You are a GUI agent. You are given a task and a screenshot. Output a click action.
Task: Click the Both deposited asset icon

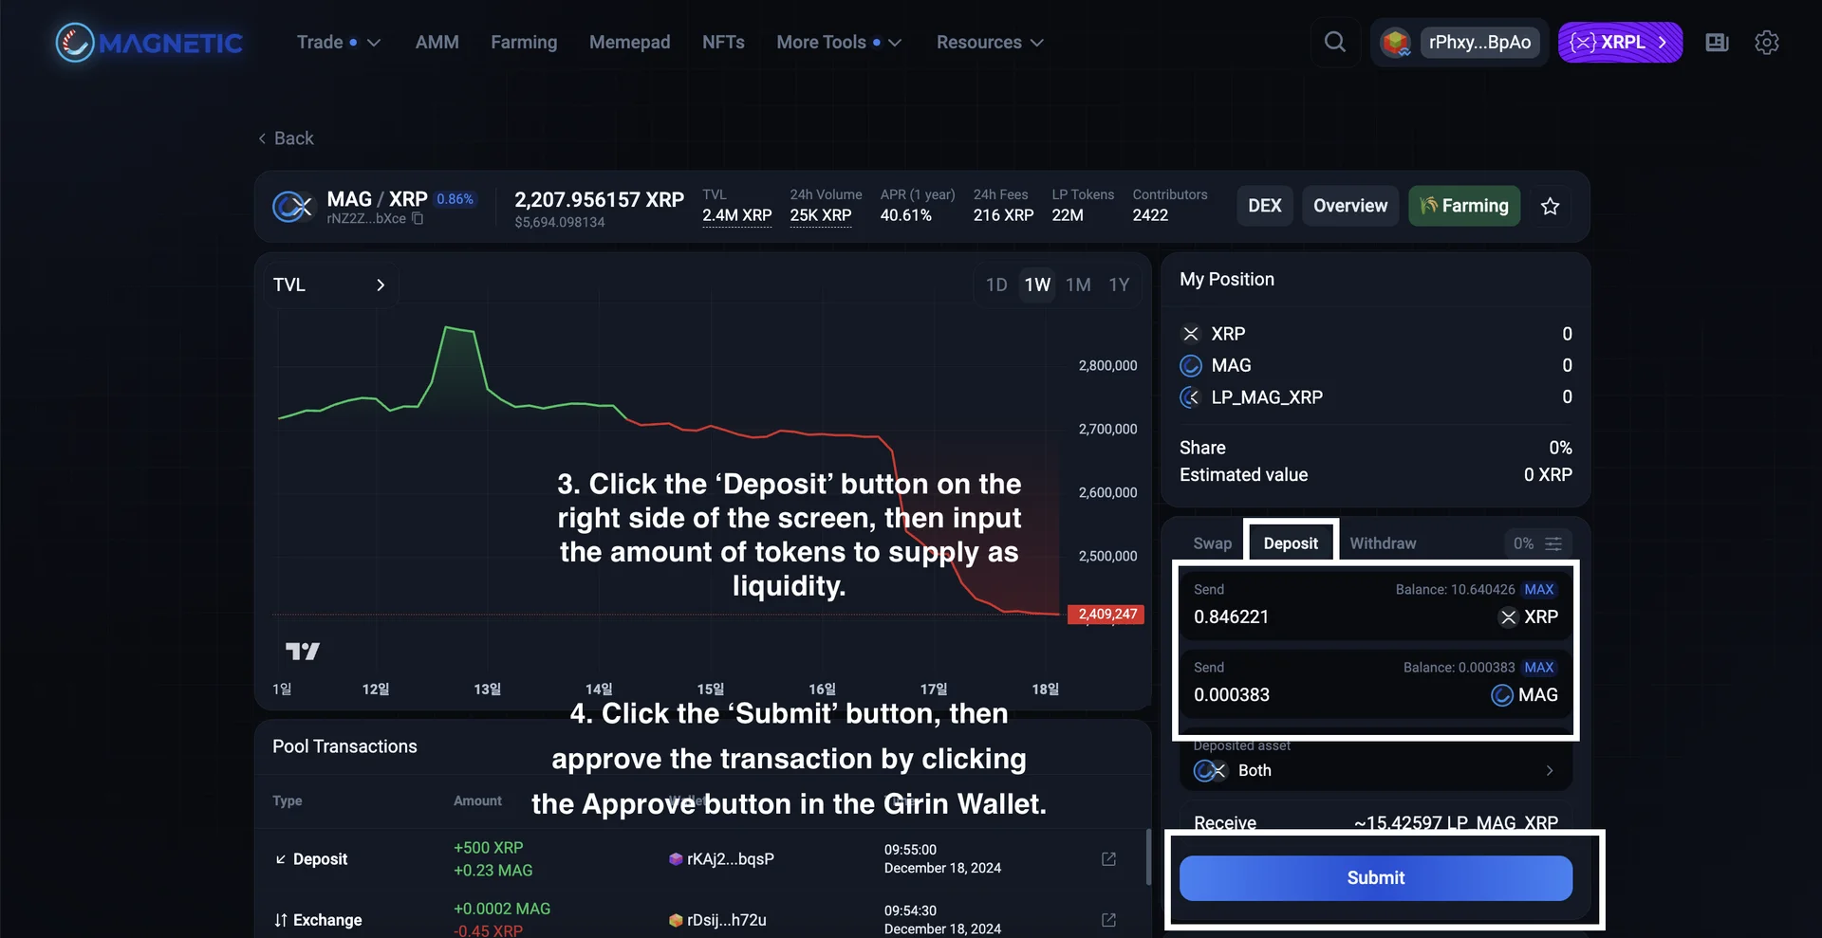(x=1210, y=771)
